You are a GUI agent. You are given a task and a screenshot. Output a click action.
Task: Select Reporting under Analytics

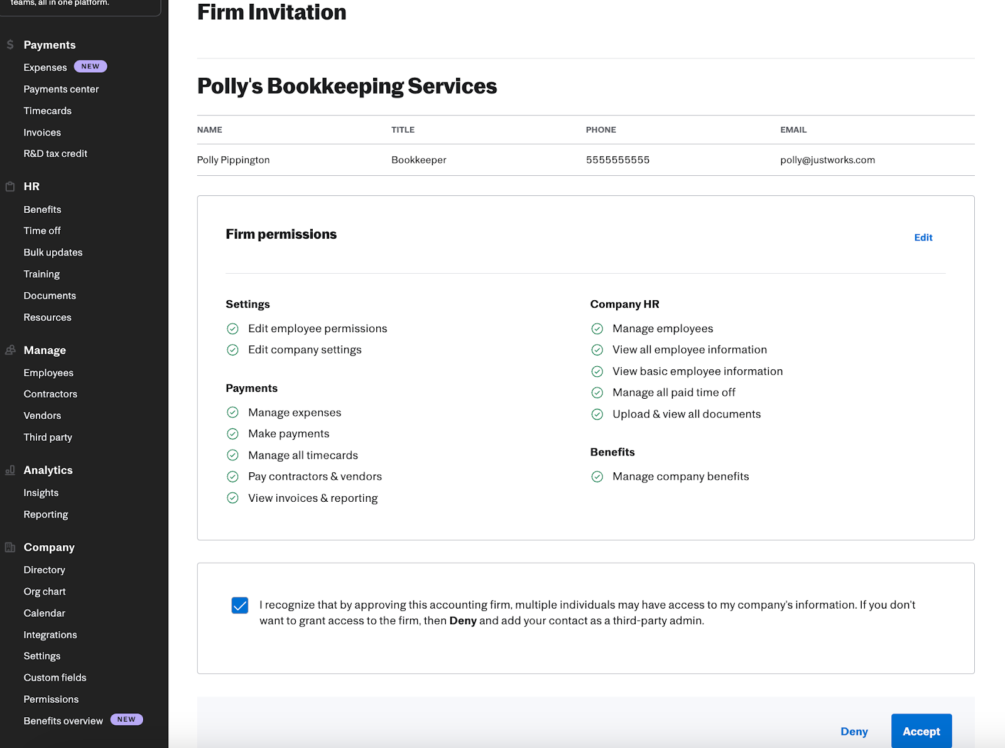(46, 514)
